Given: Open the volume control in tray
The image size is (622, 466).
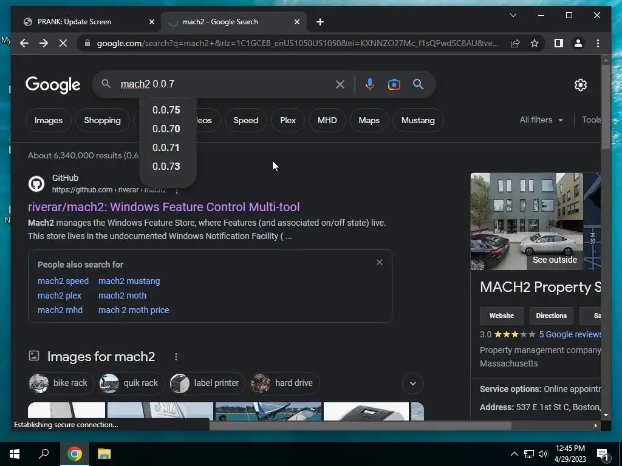Looking at the screenshot, I should (x=543, y=454).
